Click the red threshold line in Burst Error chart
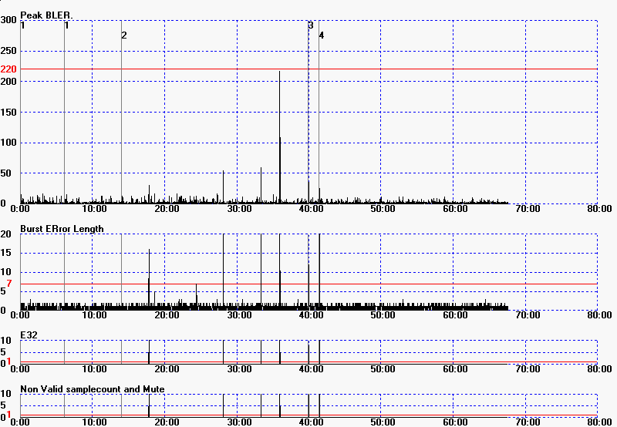This screenshot has height=427, width=617. 386,284
